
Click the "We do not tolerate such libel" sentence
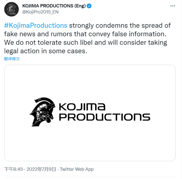tap(47, 43)
